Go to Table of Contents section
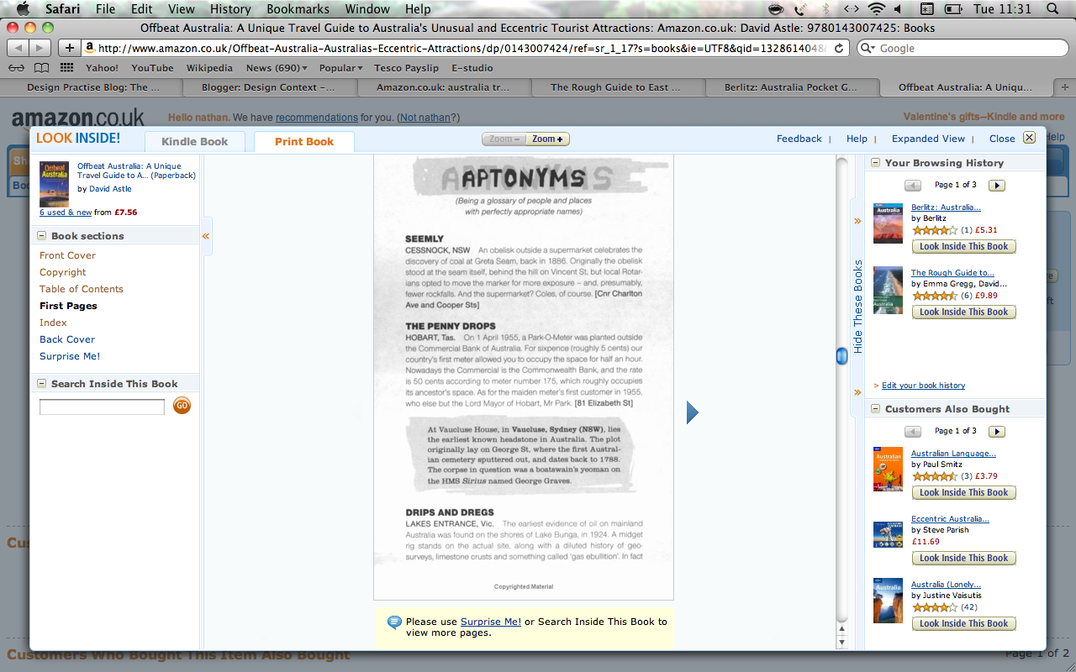The width and height of the screenshot is (1076, 672). [81, 289]
